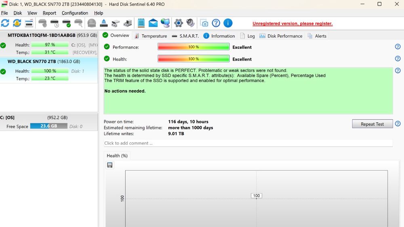Switch to the Temperature tab
This screenshot has height=227, width=404.
(x=151, y=36)
